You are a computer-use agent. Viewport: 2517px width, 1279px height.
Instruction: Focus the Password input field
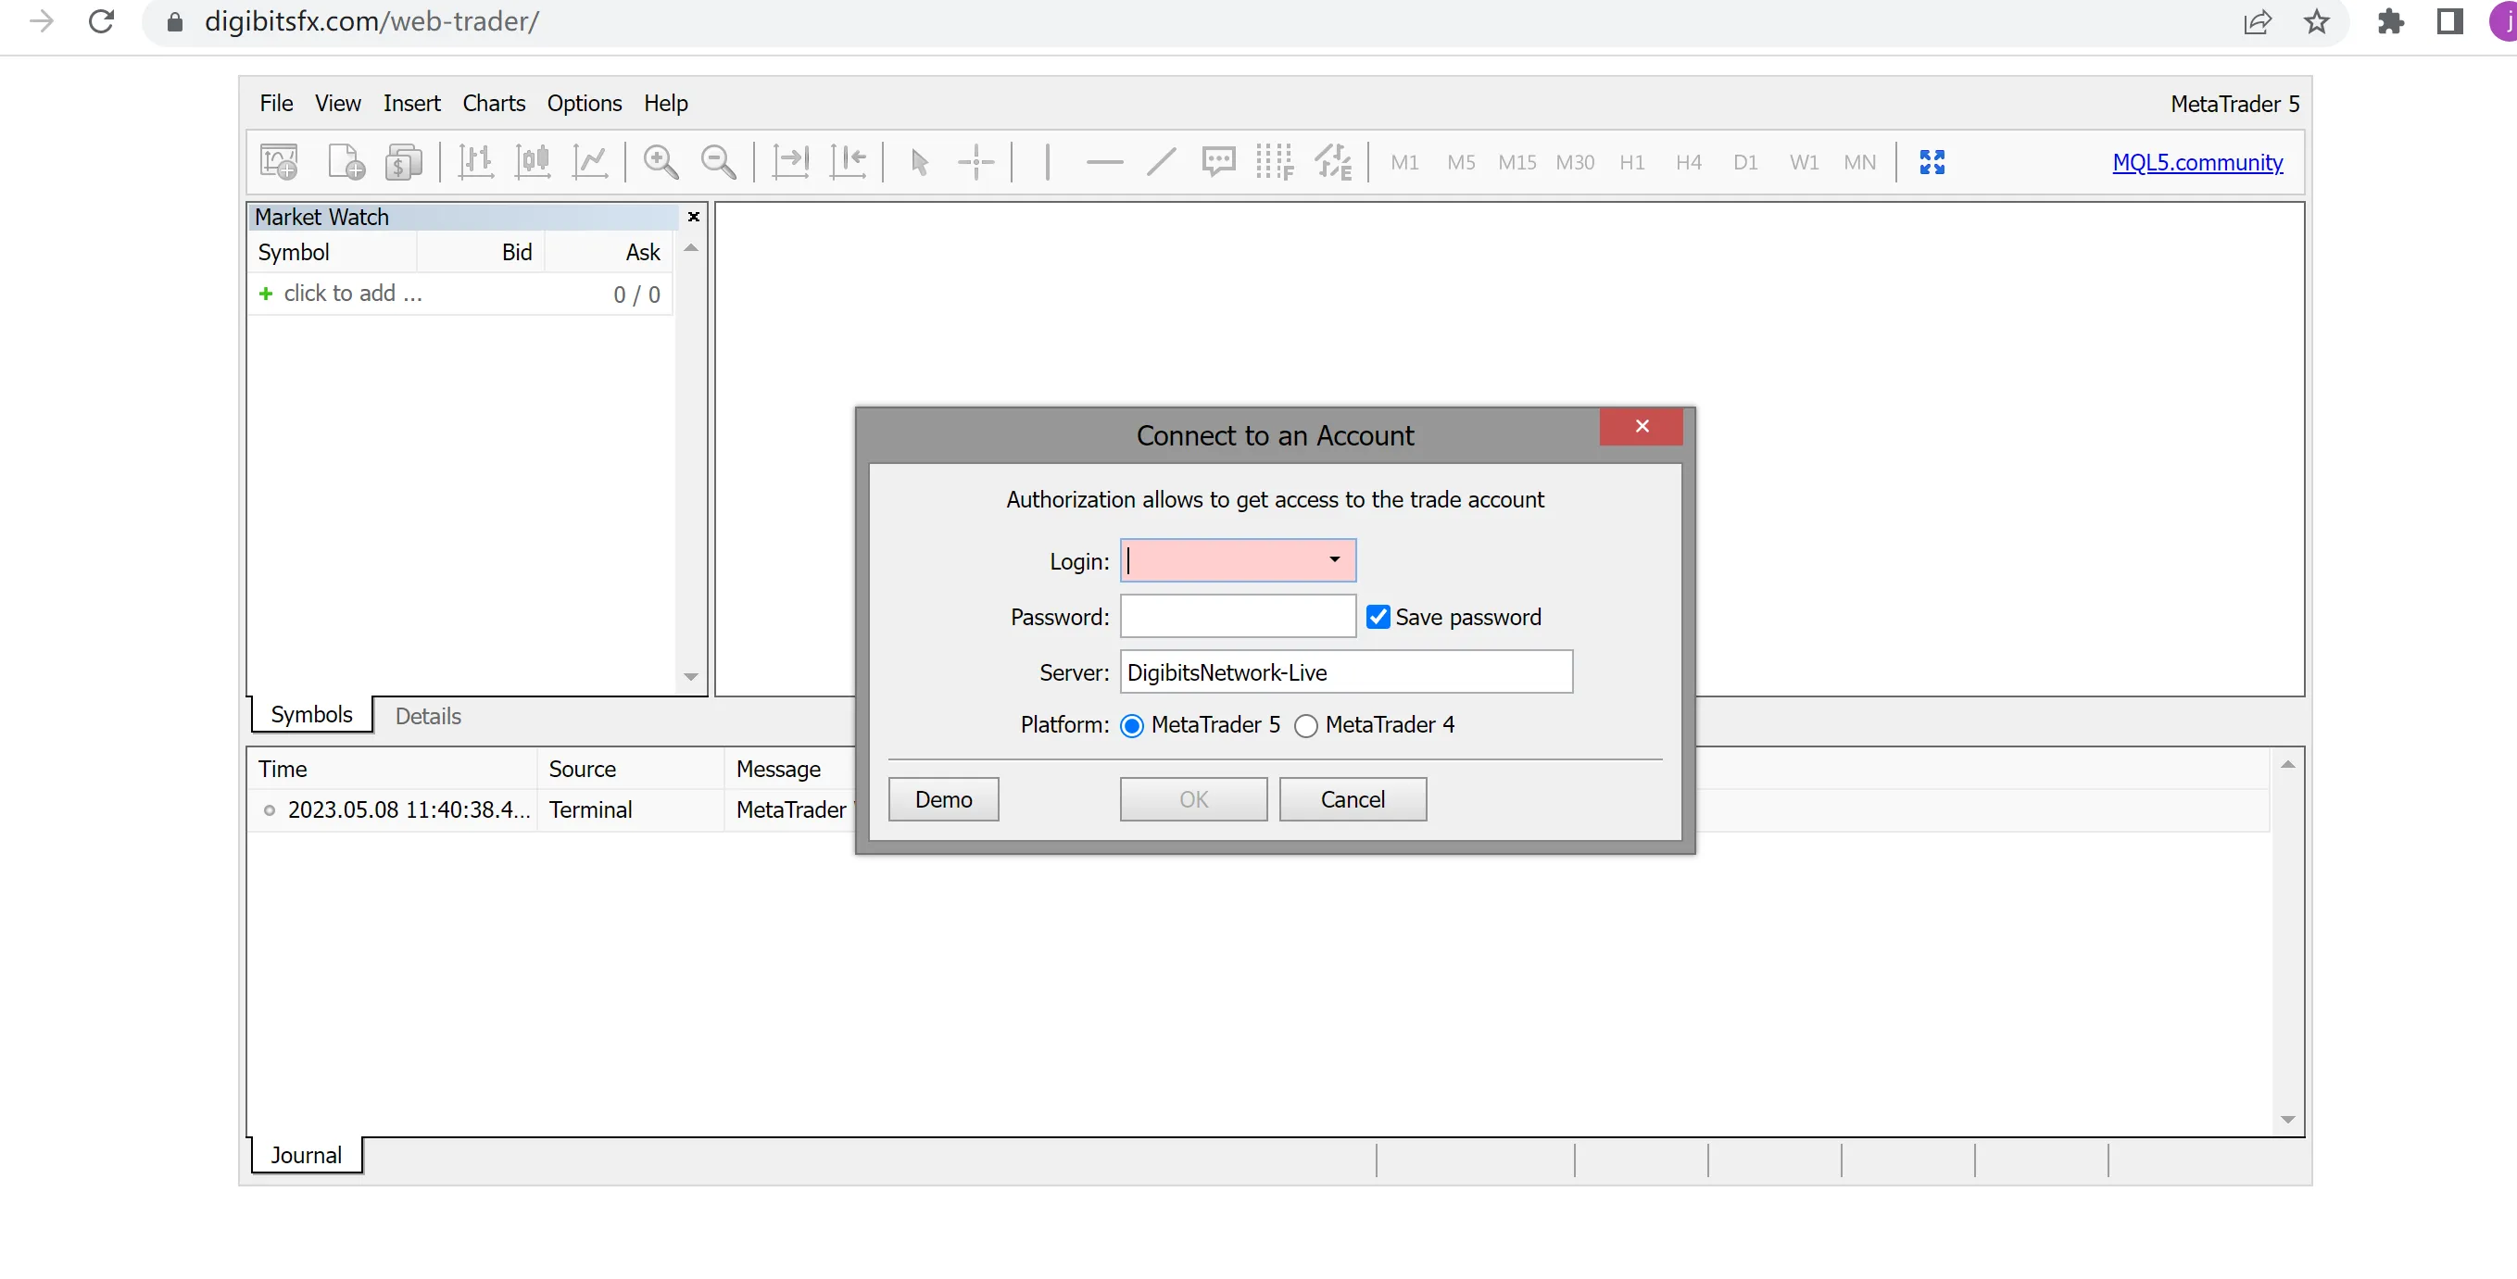[1238, 617]
